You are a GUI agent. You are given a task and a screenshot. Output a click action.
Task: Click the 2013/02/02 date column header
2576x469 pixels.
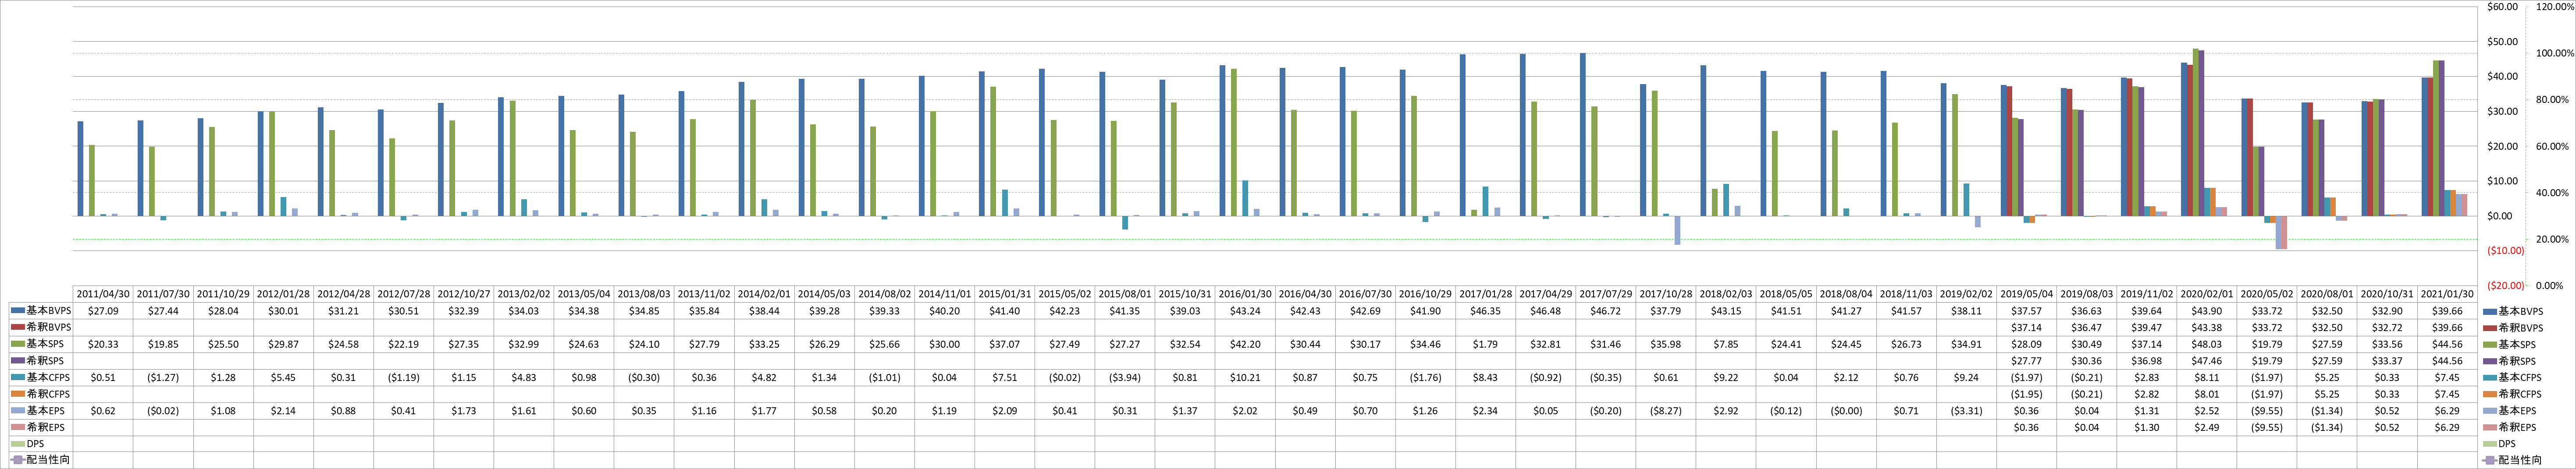(x=524, y=294)
